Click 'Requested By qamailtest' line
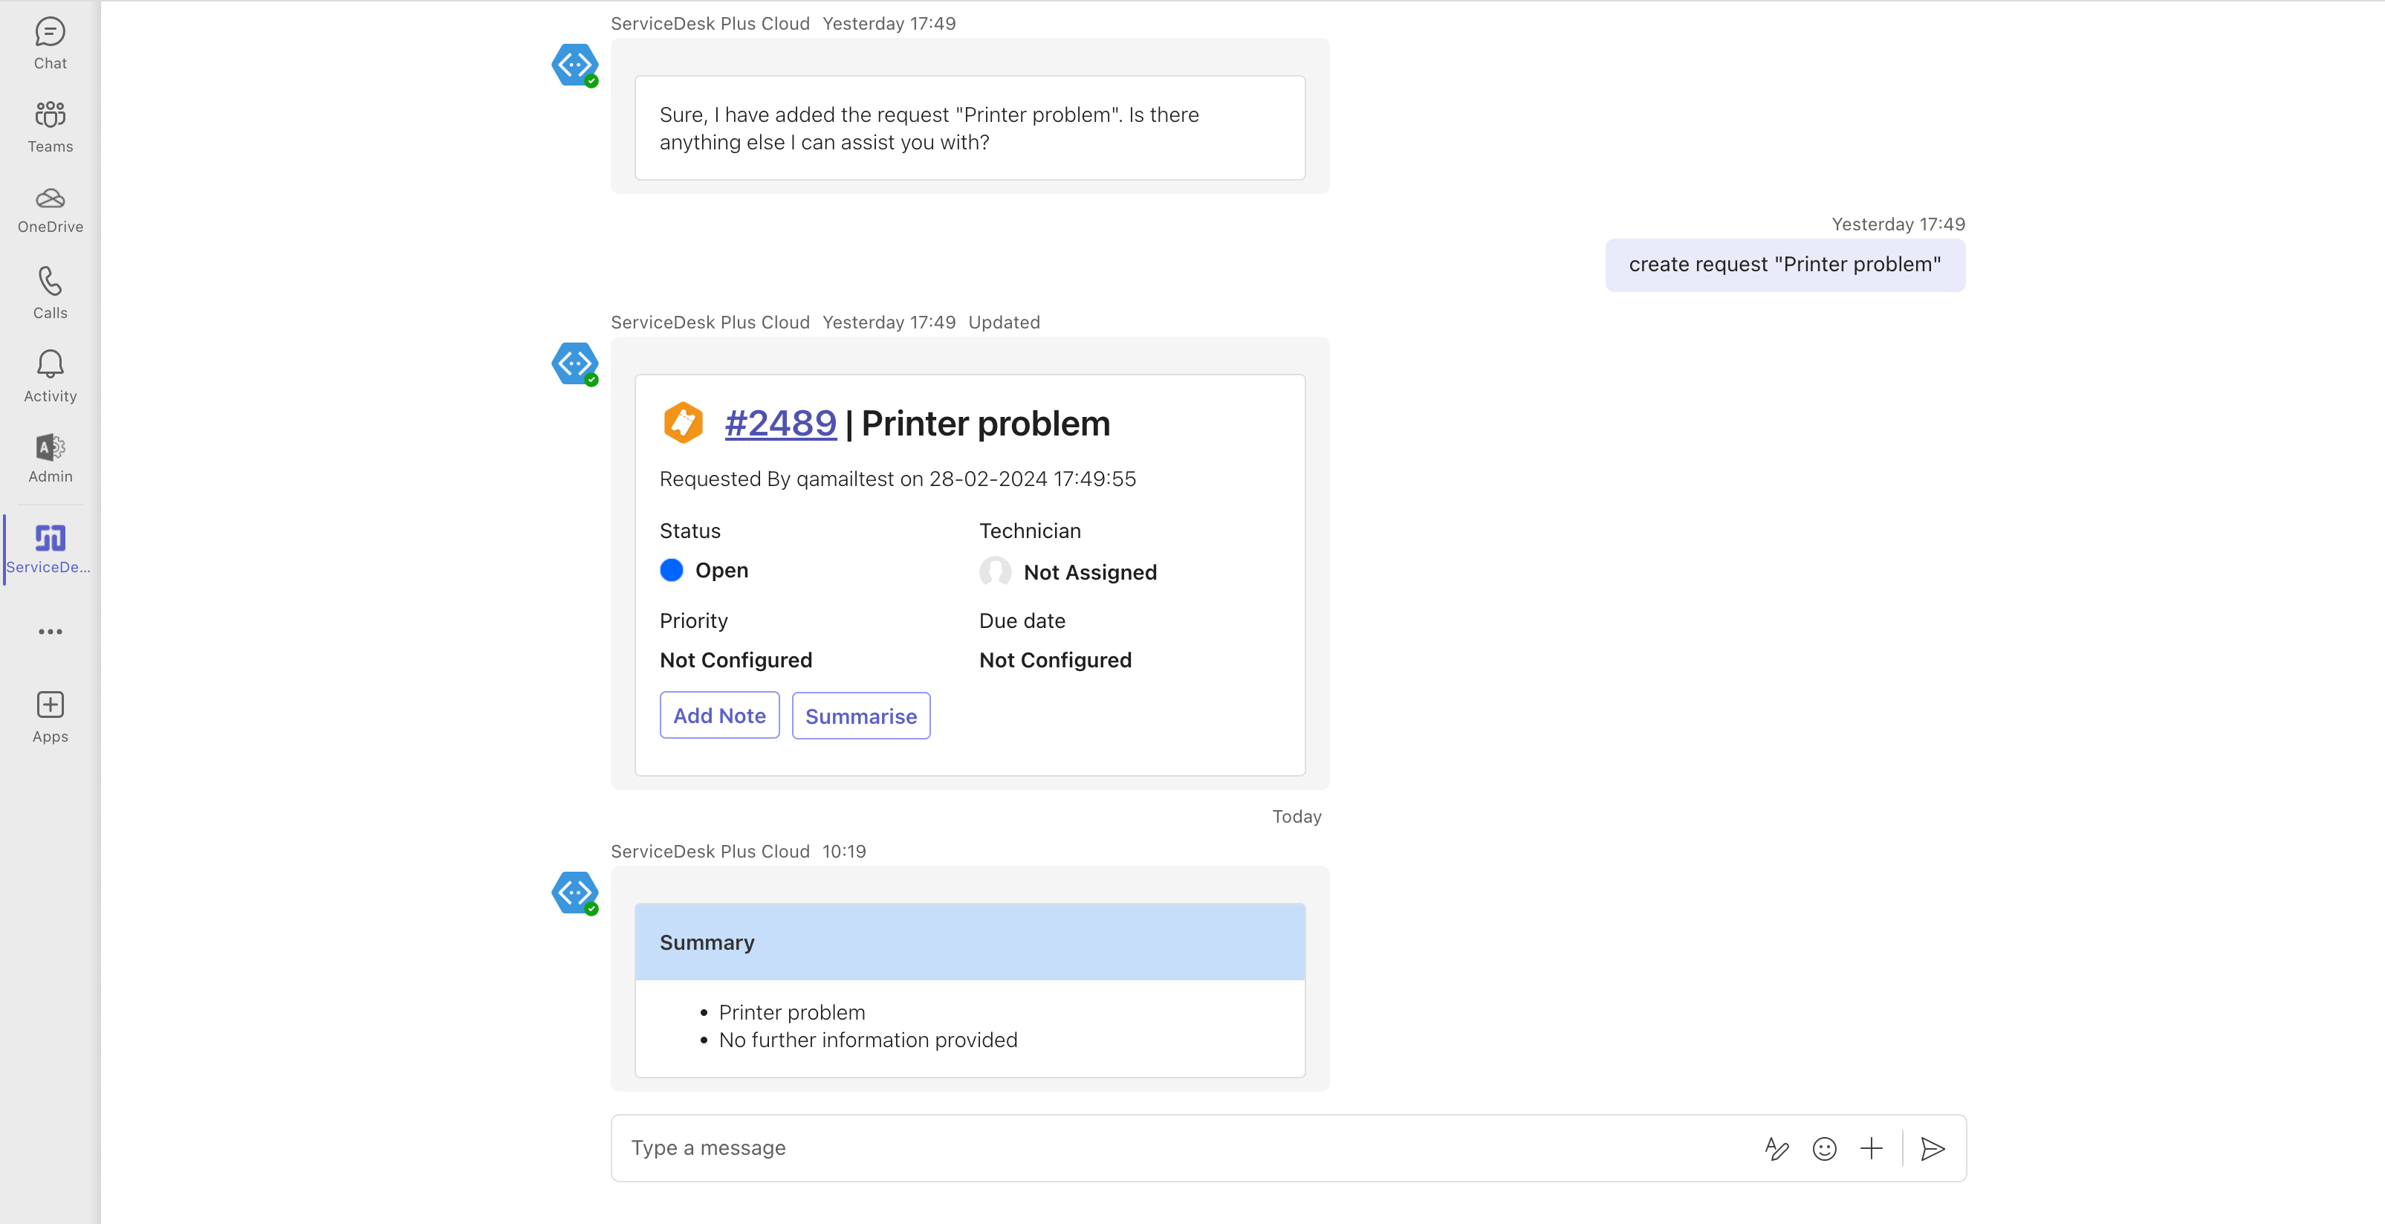This screenshot has height=1224, width=2385. click(x=897, y=479)
